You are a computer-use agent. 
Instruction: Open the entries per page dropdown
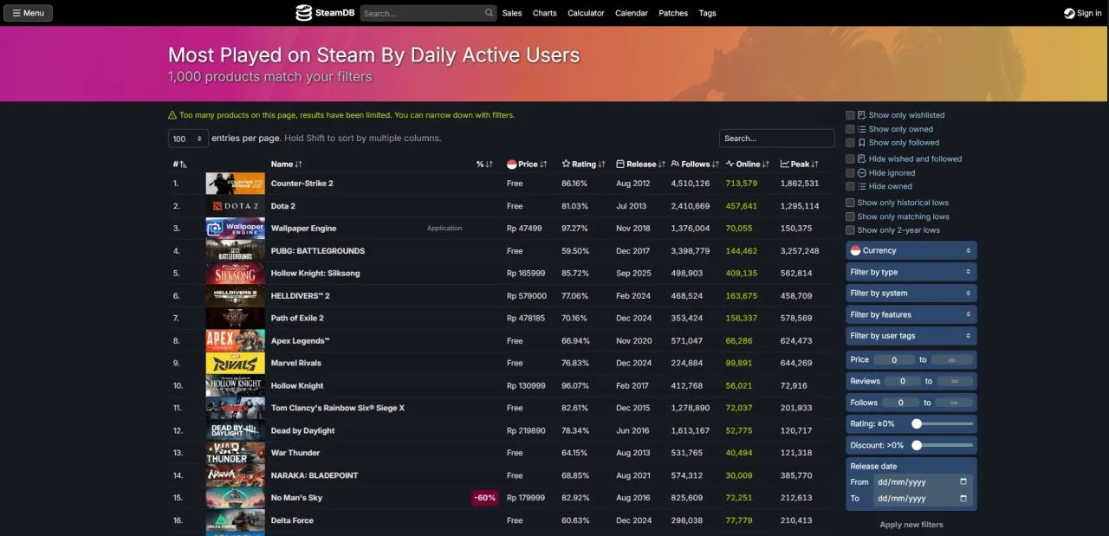[188, 139]
